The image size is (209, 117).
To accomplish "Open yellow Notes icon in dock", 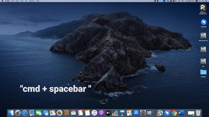I will click(x=88, y=113).
